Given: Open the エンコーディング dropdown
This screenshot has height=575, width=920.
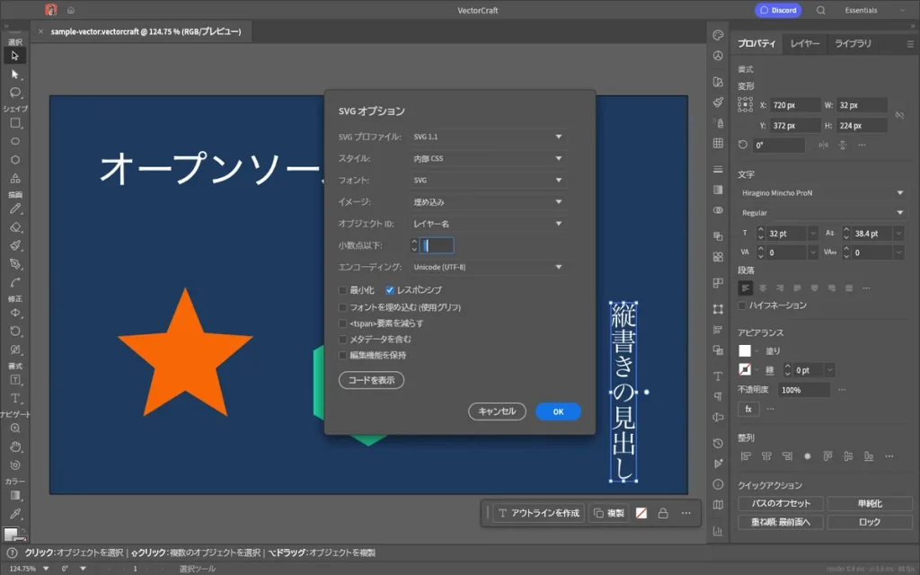Looking at the screenshot, I should point(488,267).
